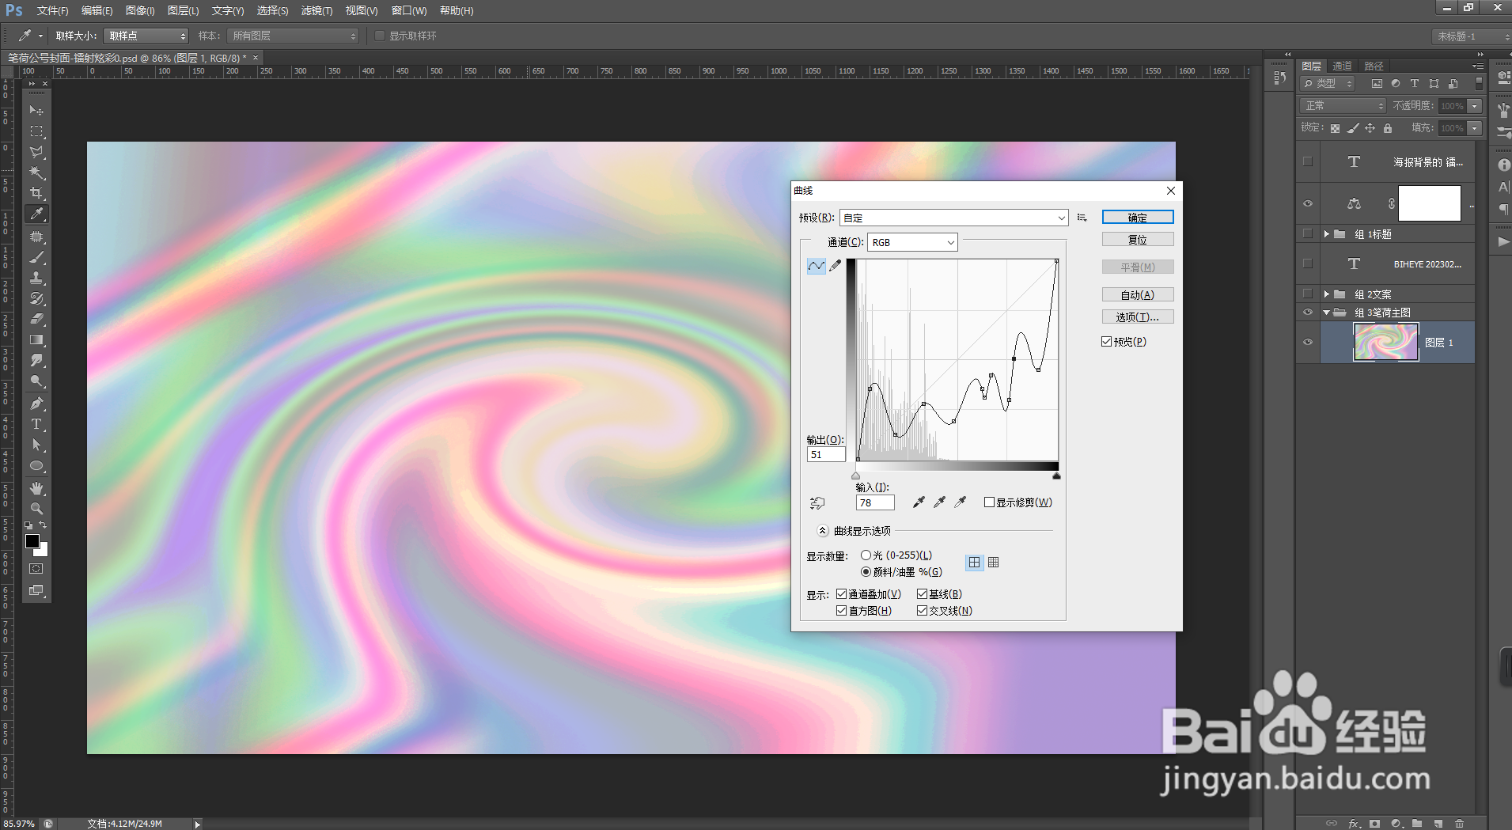This screenshot has width=1512, height=830.
Task: Select the Clone Stamp tool
Action: click(x=36, y=278)
